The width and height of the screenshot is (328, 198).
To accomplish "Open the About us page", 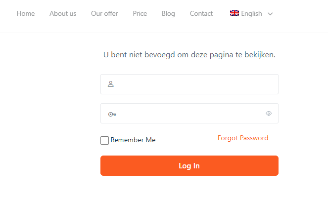I will [x=63, y=14].
